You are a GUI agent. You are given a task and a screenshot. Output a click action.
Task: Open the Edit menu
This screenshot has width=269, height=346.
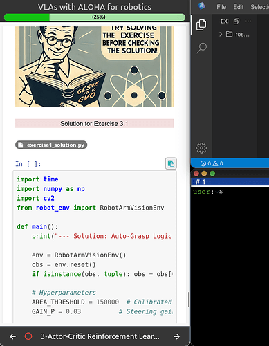tap(238, 7)
